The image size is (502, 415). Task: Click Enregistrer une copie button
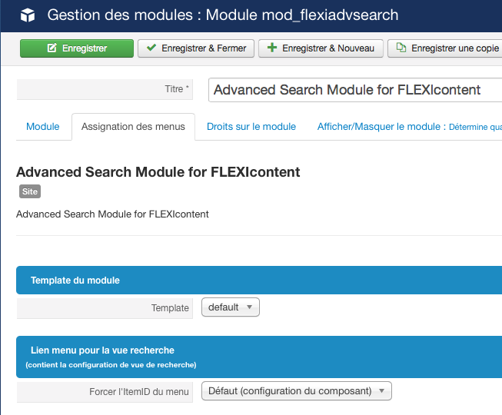(x=444, y=48)
